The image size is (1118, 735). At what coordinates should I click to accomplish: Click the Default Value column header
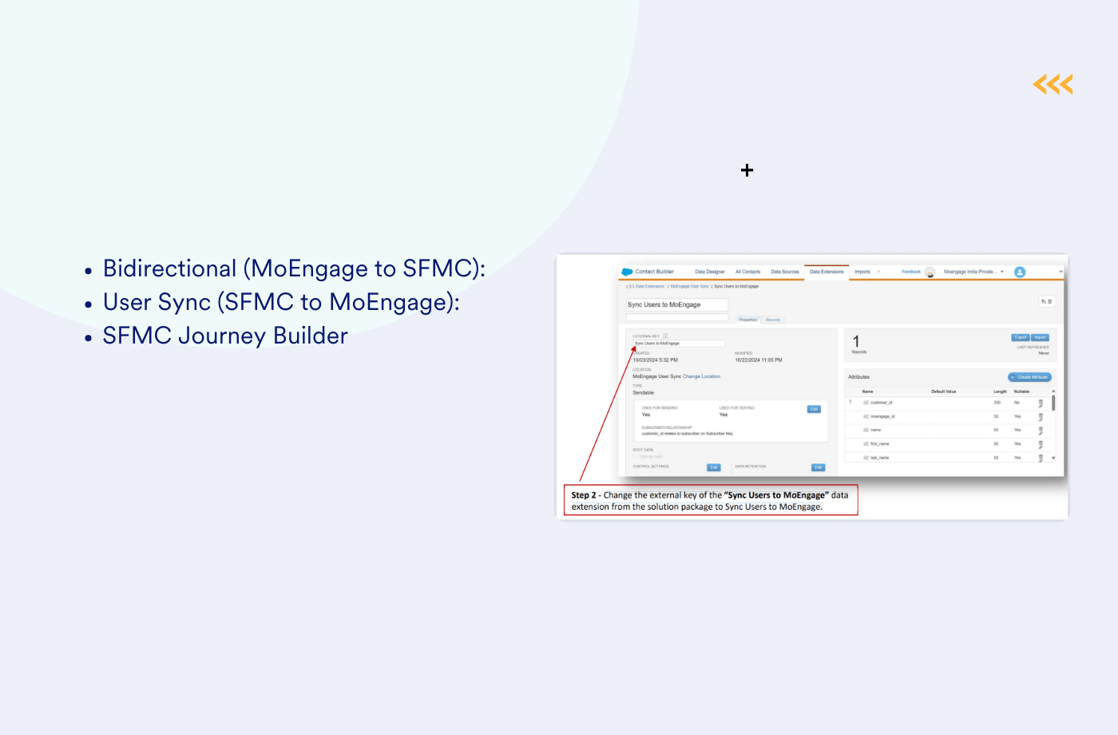(943, 391)
